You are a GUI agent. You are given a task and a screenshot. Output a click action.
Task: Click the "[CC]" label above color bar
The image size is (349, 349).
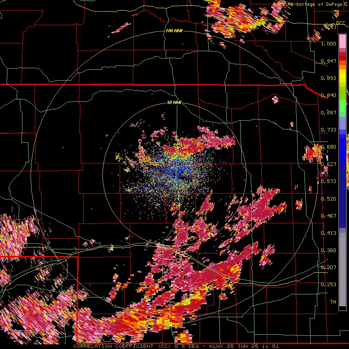point(331,27)
